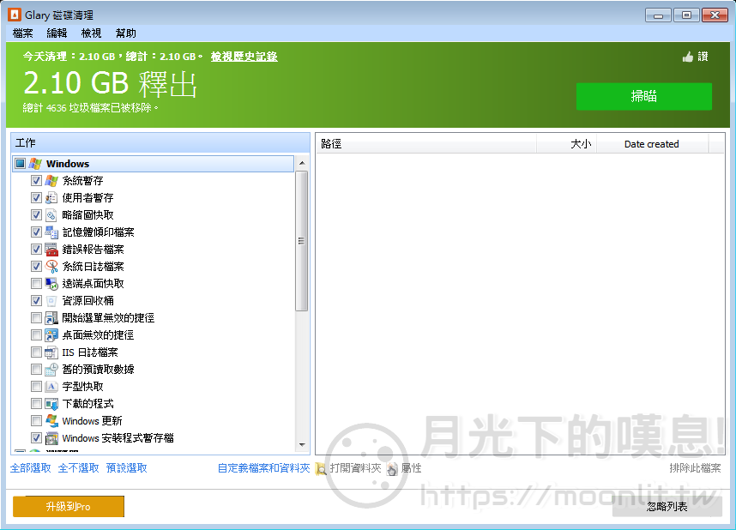Click the 系統日誌檔案 log icon

[x=51, y=267]
